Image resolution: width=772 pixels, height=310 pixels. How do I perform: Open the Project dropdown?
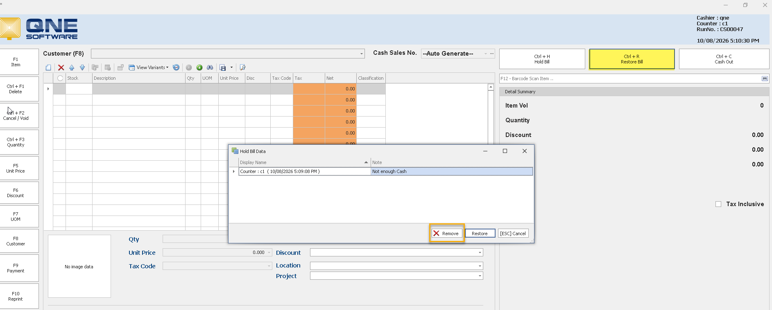point(480,276)
